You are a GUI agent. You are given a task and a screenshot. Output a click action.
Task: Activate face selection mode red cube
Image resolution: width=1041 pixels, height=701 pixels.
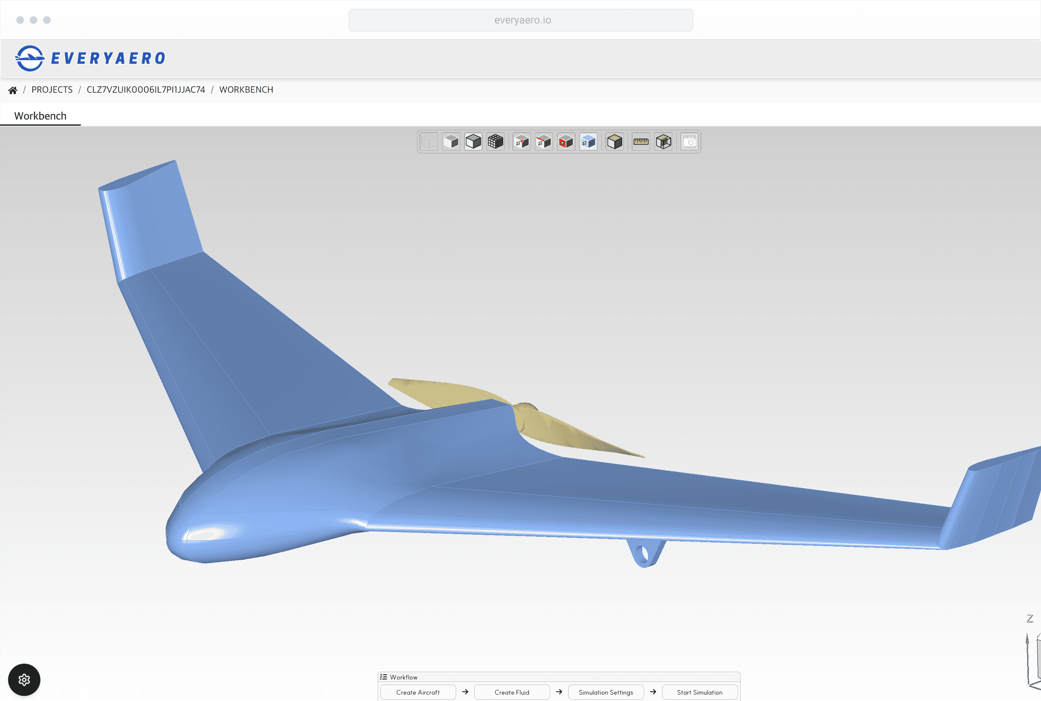(x=566, y=142)
